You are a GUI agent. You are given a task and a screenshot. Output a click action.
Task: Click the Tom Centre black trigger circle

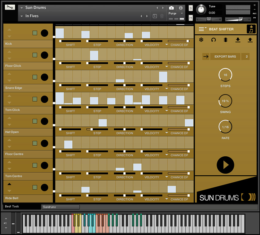coord(44,165)
